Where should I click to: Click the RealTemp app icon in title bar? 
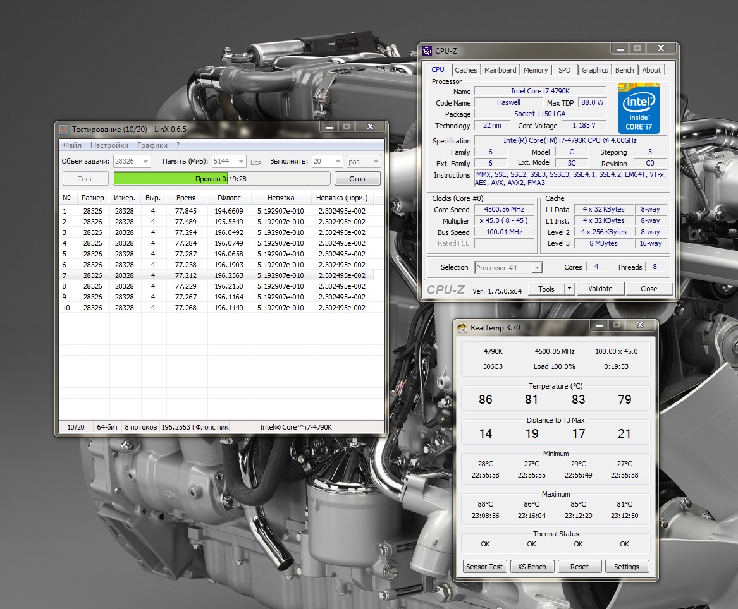pyautogui.click(x=462, y=328)
